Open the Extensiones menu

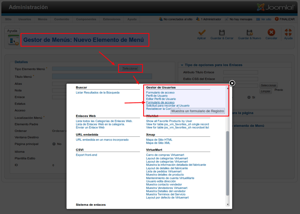coord(112,19)
